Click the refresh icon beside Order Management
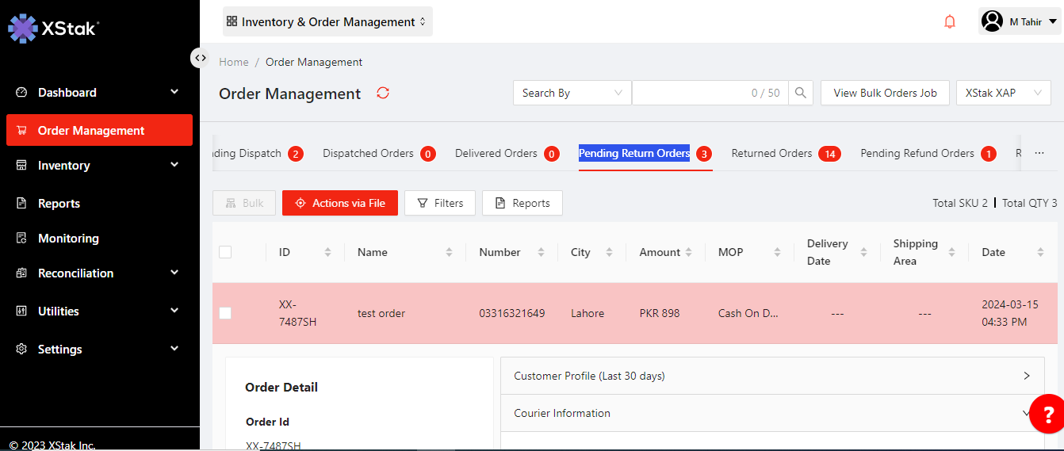Image resolution: width=1064 pixels, height=451 pixels. click(383, 94)
